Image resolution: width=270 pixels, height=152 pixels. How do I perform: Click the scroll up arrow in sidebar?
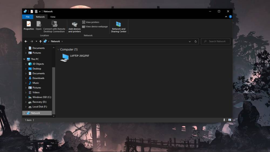tap(53, 47)
